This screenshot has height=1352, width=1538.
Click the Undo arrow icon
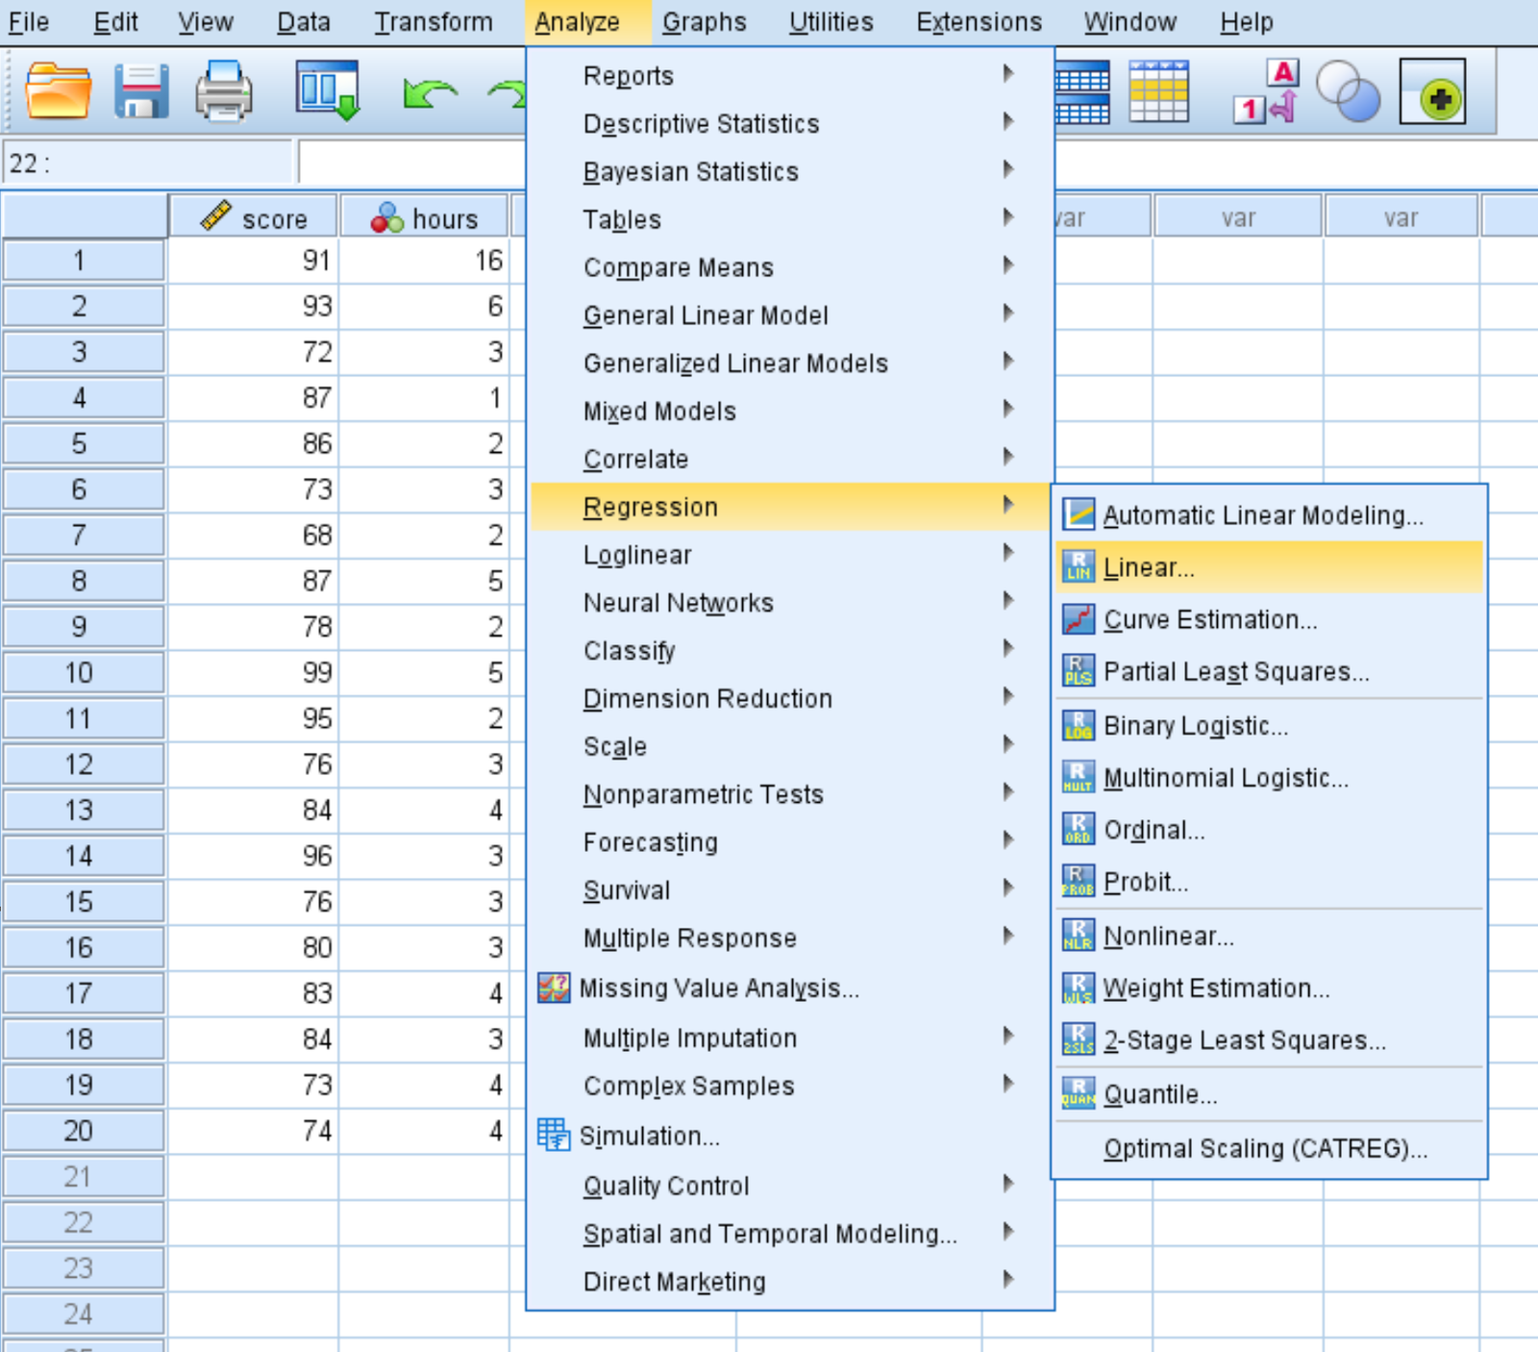click(x=429, y=93)
